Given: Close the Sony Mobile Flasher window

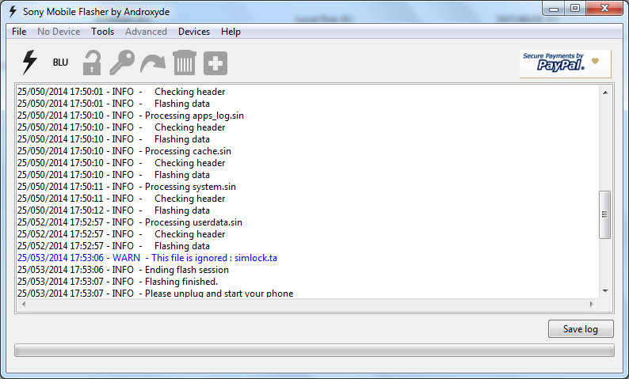Looking at the screenshot, I should [605, 9].
